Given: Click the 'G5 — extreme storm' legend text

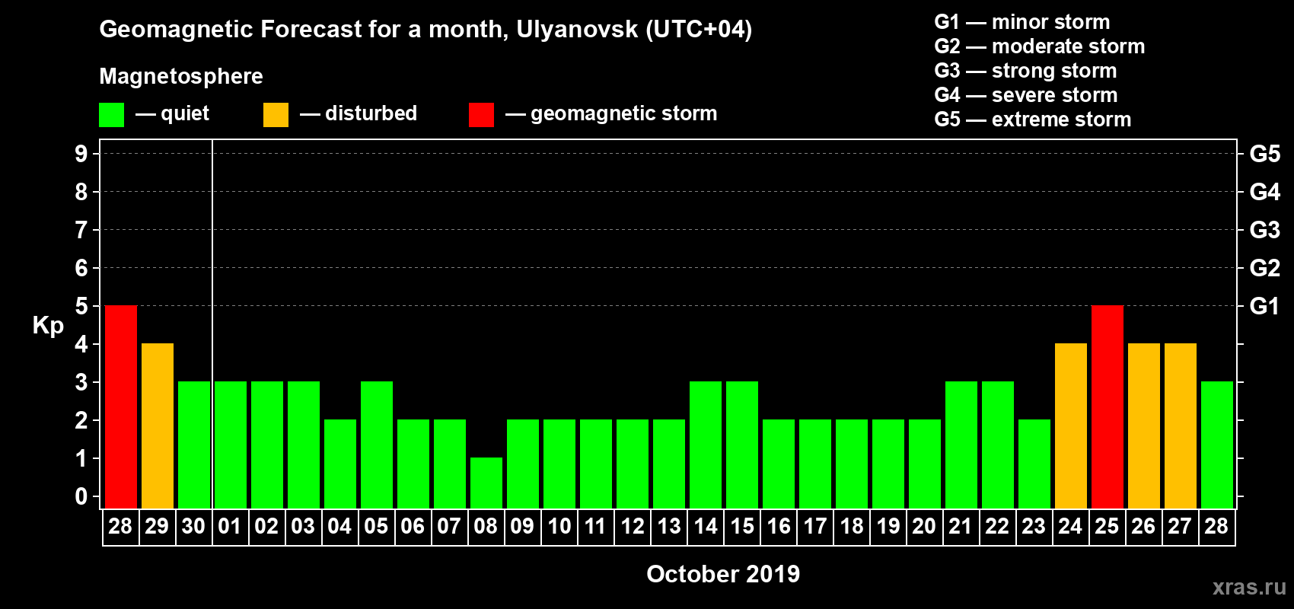Looking at the screenshot, I should click(x=1033, y=120).
